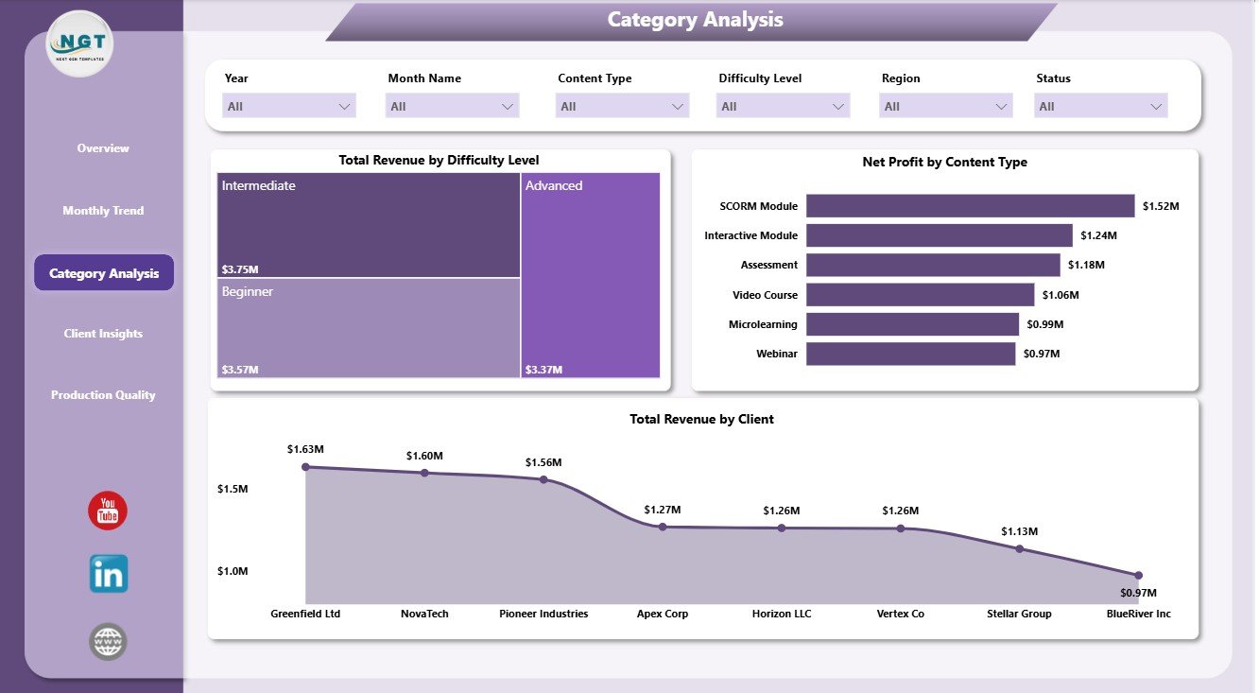Open the Monthly Trend page

coord(104,211)
